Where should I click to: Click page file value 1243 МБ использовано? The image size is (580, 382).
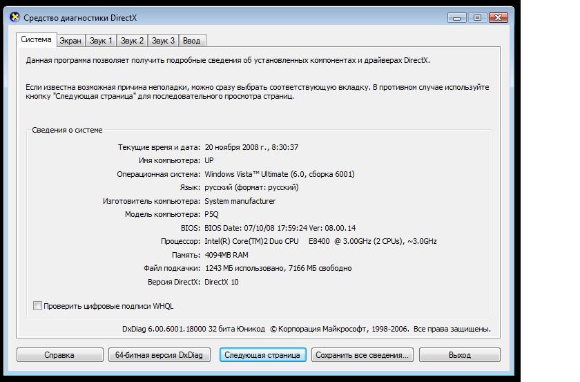[278, 268]
